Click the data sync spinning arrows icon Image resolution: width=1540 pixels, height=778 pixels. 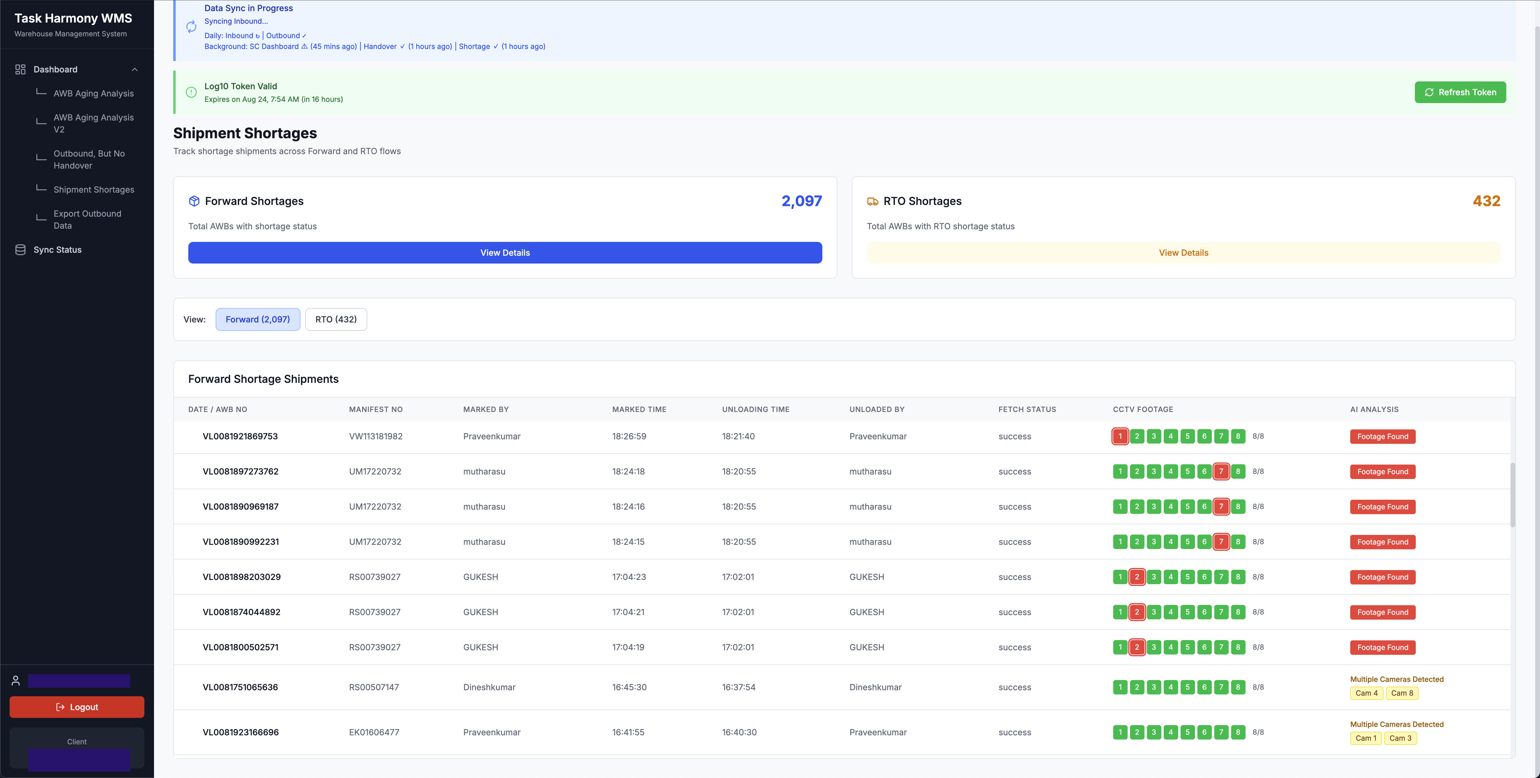pyautogui.click(x=191, y=27)
